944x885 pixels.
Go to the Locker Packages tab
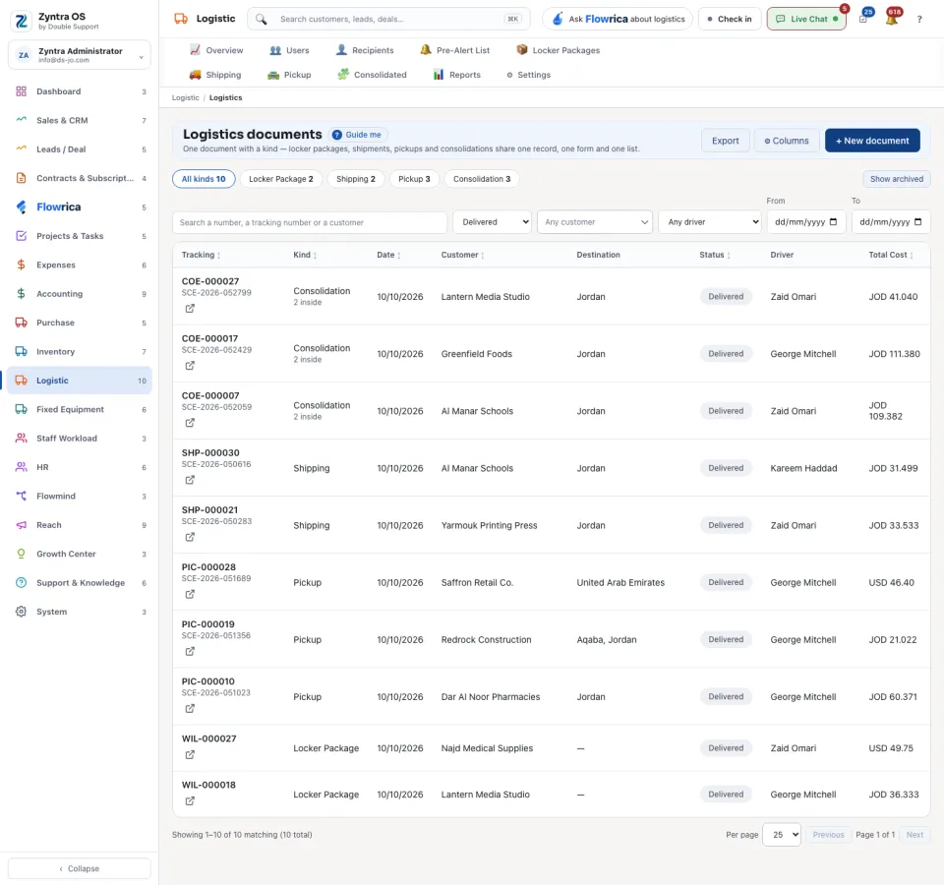[559, 50]
